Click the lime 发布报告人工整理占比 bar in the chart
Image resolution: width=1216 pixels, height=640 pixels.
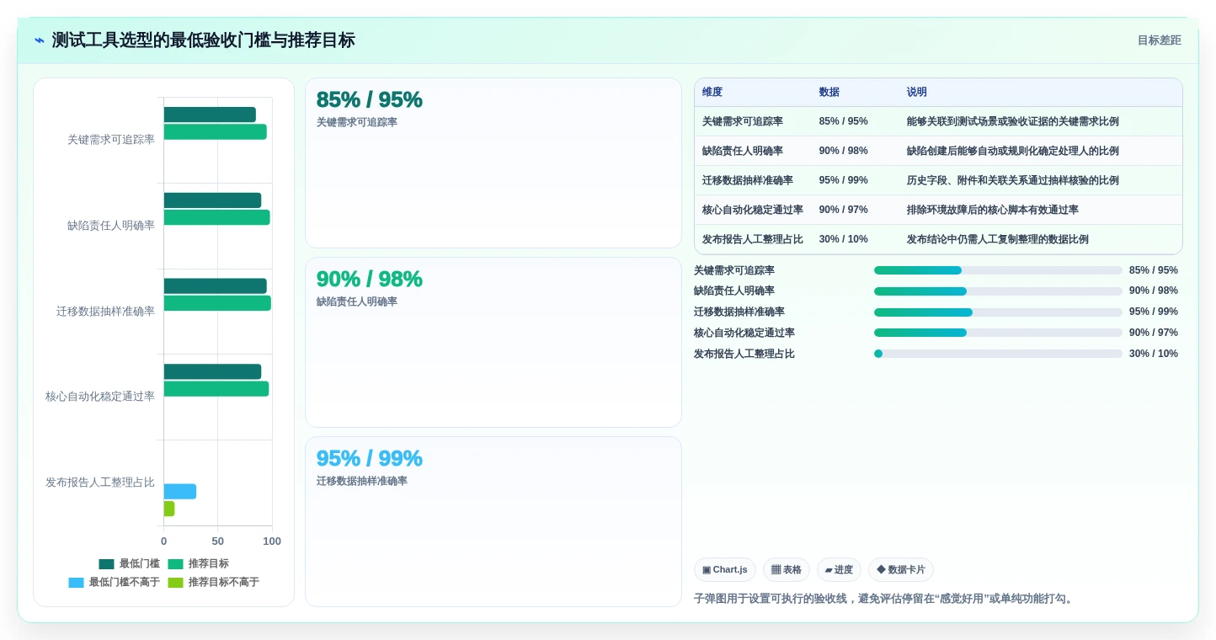click(169, 509)
